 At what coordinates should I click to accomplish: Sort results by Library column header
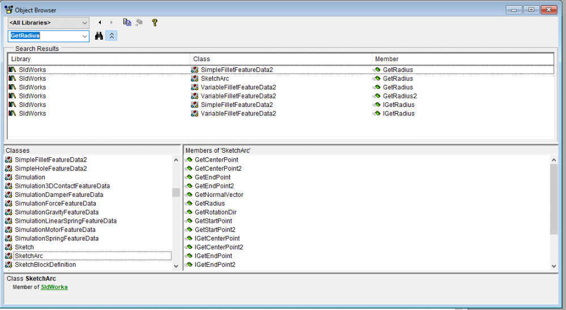[x=99, y=59]
